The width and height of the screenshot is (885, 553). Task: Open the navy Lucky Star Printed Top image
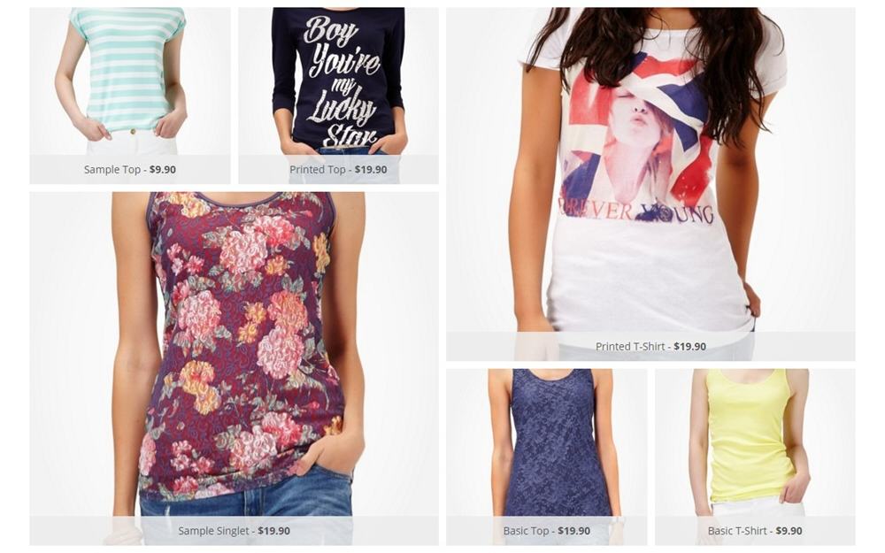click(x=338, y=81)
